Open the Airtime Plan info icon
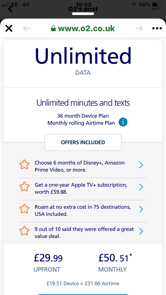 point(123,123)
